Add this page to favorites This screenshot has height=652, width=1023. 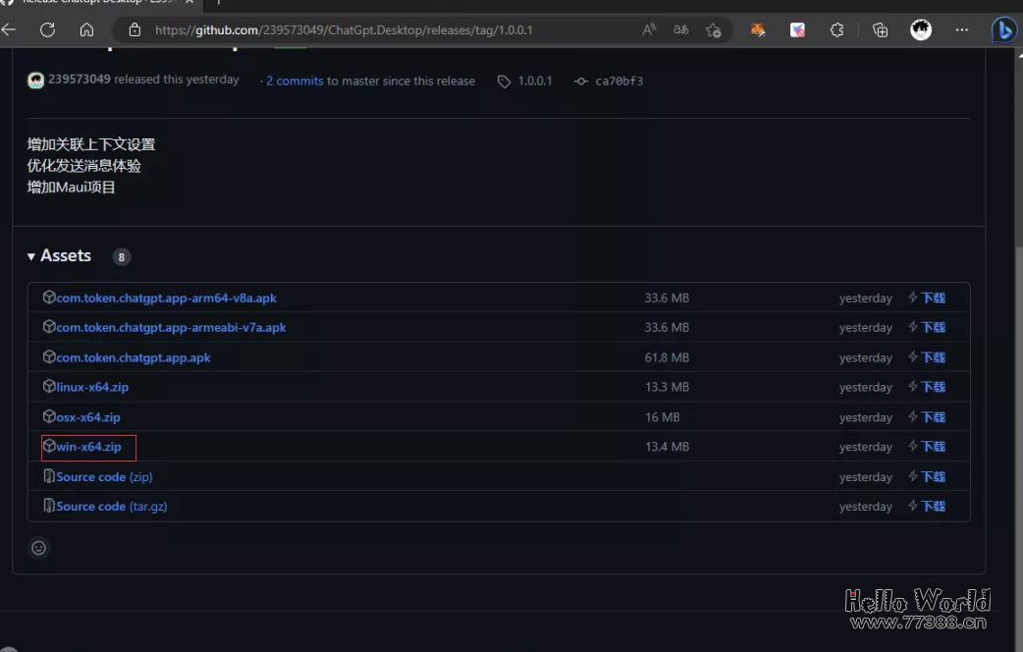click(x=713, y=29)
